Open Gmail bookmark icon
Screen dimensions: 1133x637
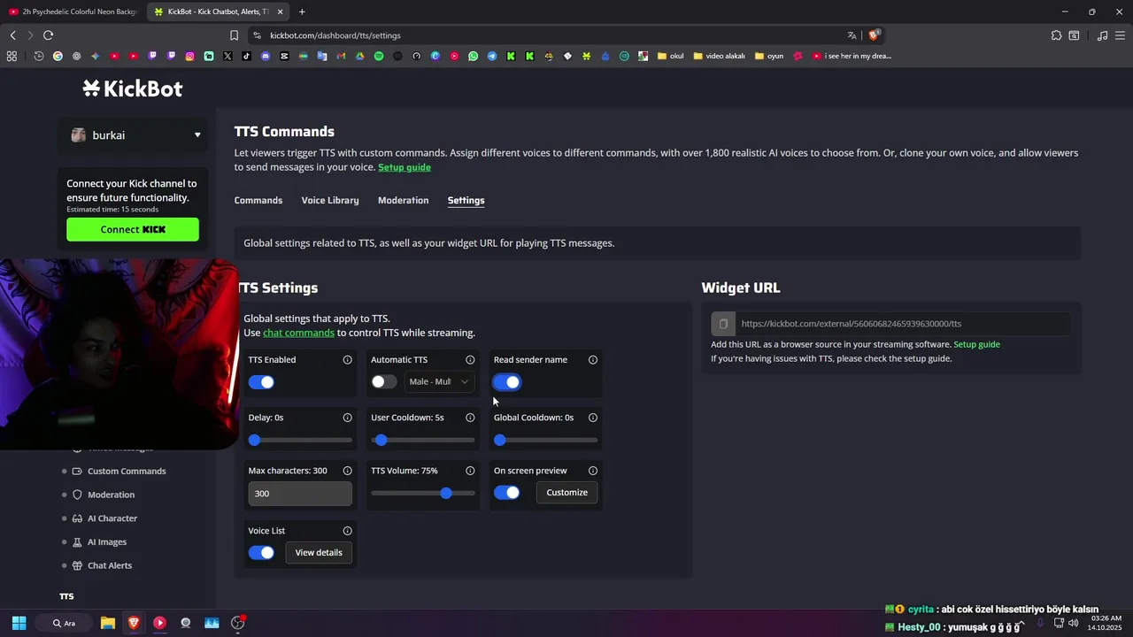pyautogui.click(x=341, y=56)
